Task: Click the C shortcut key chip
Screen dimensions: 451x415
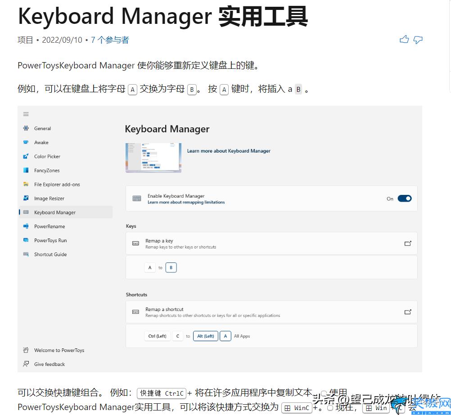Action: point(177,336)
